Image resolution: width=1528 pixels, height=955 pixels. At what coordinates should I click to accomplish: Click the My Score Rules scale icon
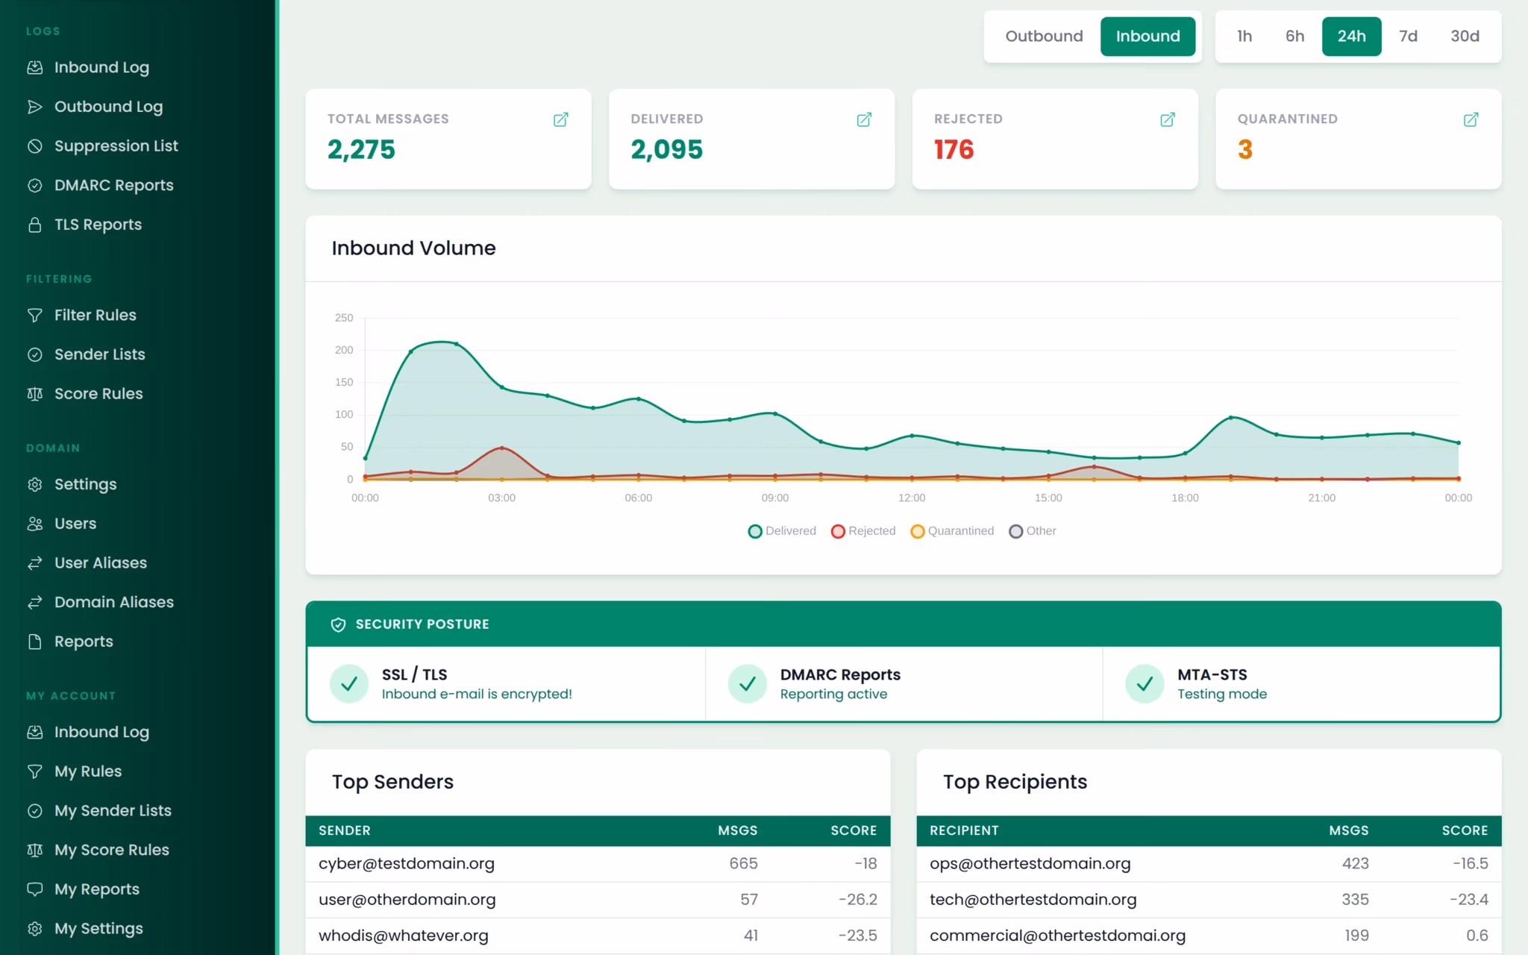[x=34, y=850]
